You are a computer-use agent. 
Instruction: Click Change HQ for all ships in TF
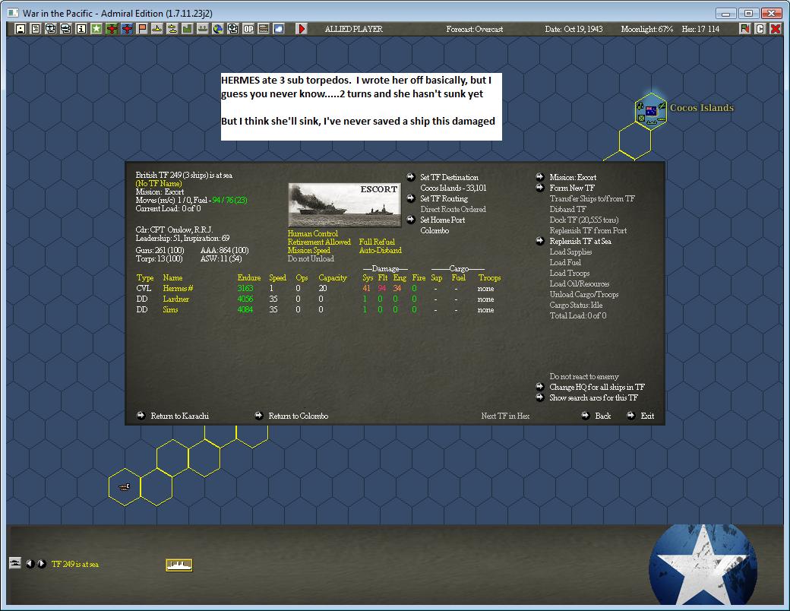click(597, 387)
